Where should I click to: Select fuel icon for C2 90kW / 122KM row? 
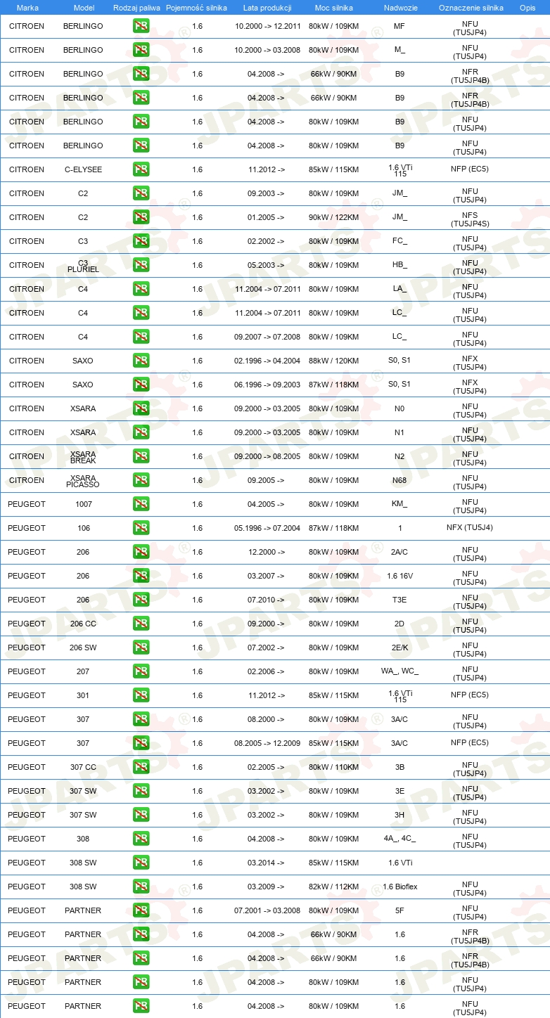(x=141, y=217)
